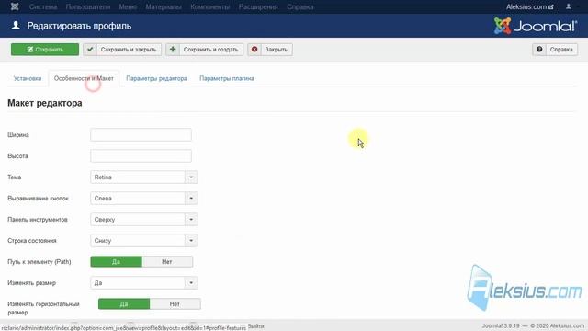Open the Компоненты menu
This screenshot has height=331, width=588.
pyautogui.click(x=210, y=6)
